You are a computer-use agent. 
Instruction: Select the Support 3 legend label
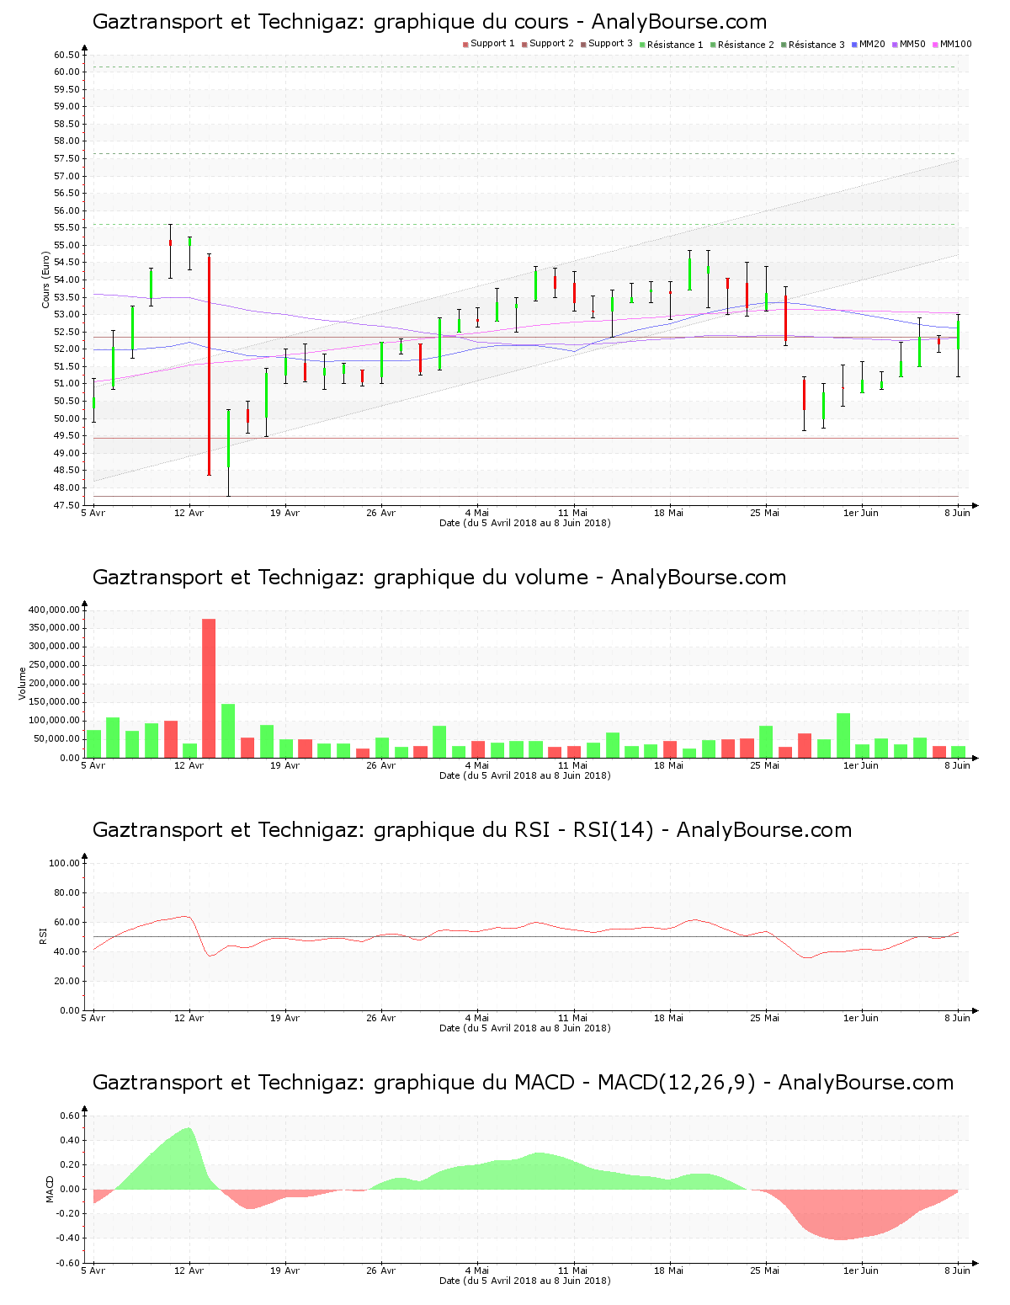pos(610,44)
